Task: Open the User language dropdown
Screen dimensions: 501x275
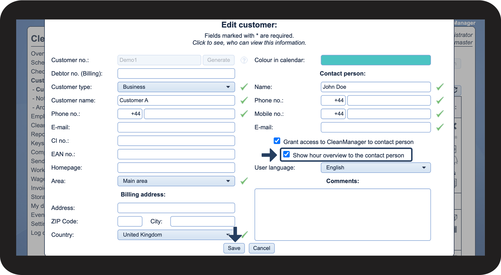Action: pos(376,168)
